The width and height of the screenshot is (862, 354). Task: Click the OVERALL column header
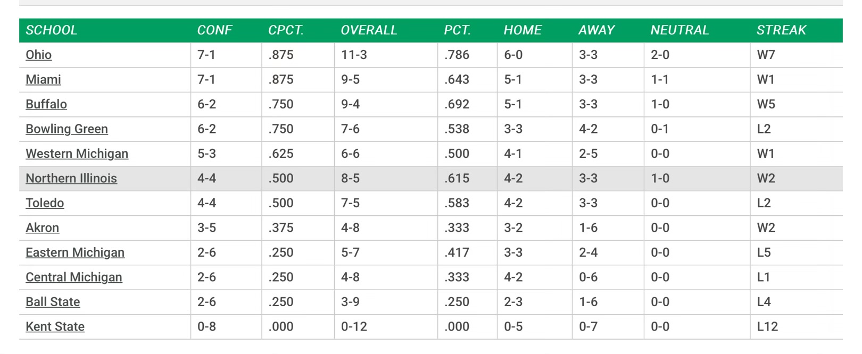(369, 30)
